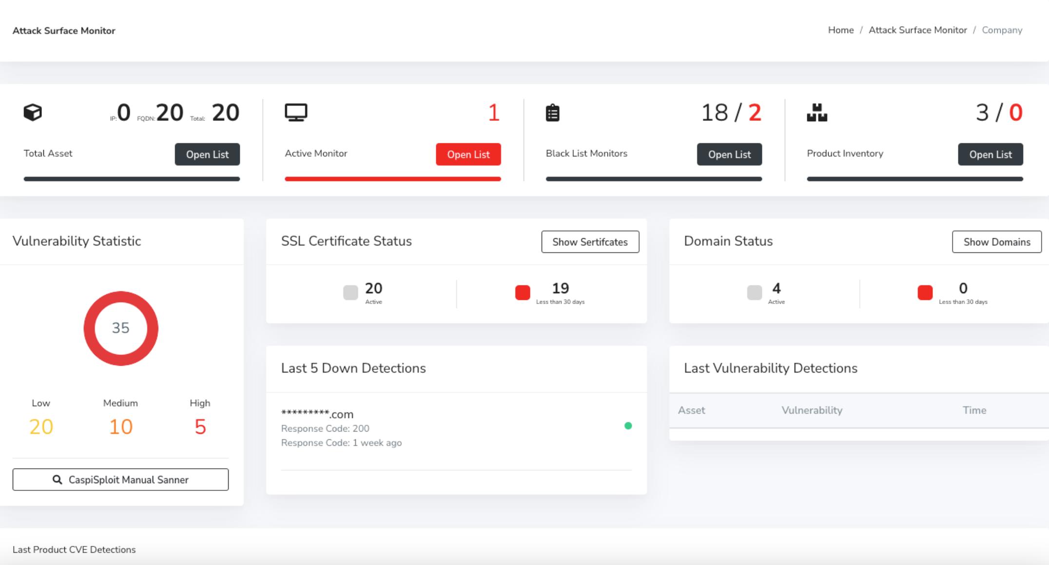
Task: Expand Product Inventory open list
Action: pyautogui.click(x=989, y=154)
